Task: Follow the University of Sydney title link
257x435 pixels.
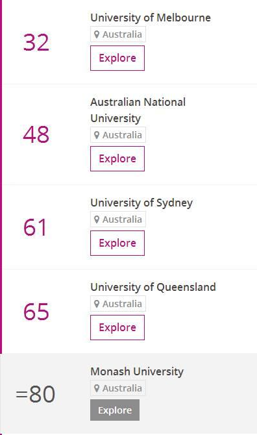Action: (141, 203)
